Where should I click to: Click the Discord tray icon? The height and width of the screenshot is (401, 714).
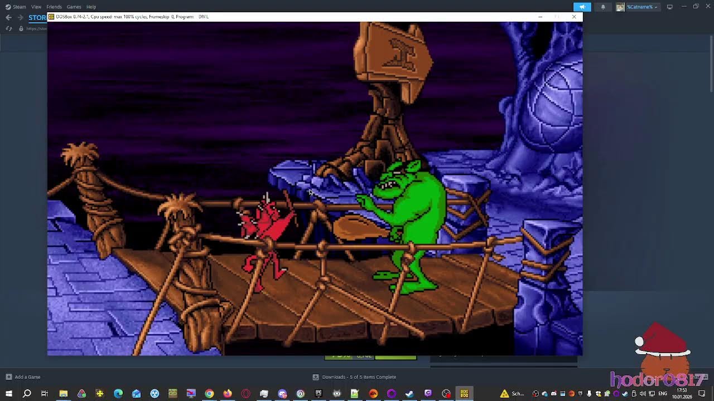(553, 394)
